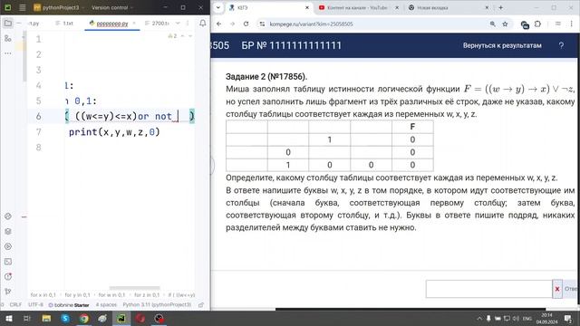
Task: Go back in Chrome browser
Action: (x=219, y=24)
